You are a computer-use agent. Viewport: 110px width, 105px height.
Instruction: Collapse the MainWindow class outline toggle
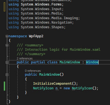(7, 63)
